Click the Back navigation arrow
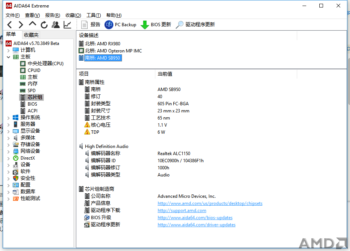This screenshot has width=350, height=251. click(x=10, y=25)
